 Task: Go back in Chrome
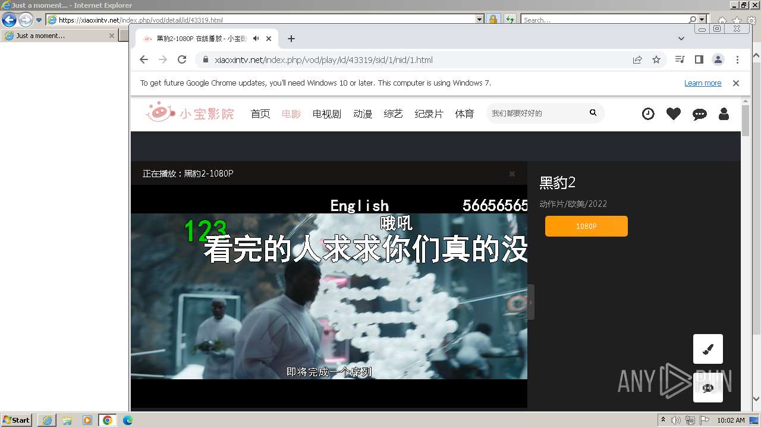(144, 59)
